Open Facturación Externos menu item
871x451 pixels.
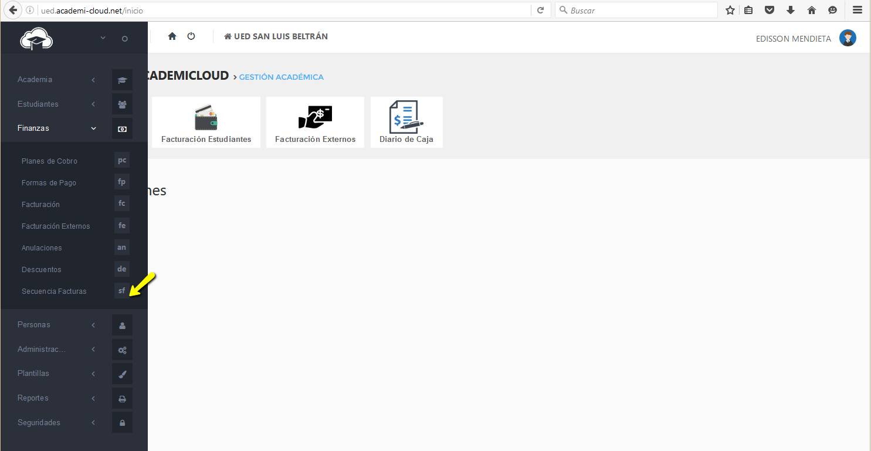point(56,226)
